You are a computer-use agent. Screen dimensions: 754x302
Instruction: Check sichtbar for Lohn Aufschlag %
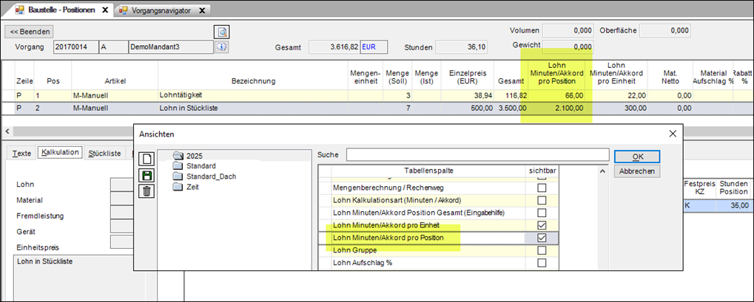click(x=542, y=263)
